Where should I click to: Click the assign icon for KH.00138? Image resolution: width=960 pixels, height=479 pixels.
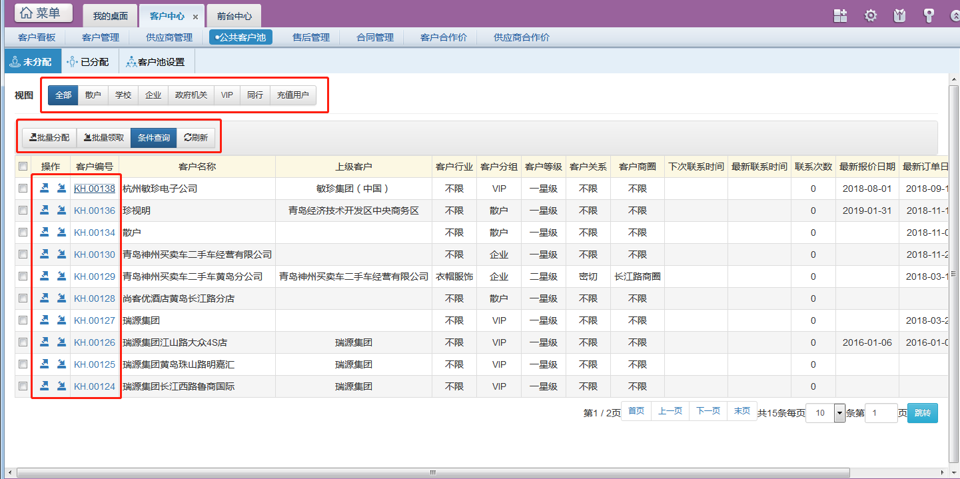point(44,189)
